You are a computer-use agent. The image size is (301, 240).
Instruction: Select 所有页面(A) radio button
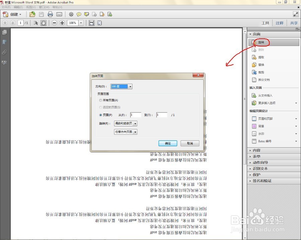100,100
